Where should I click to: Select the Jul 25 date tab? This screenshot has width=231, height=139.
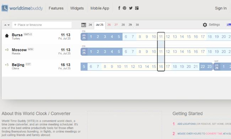point(100,25)
